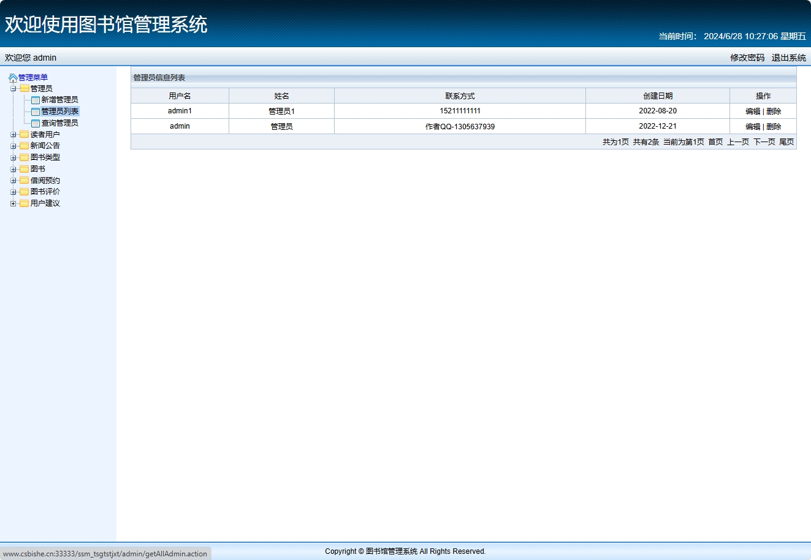811x560 pixels.
Task: Click 退出系统 to log out
Action: [x=788, y=58]
